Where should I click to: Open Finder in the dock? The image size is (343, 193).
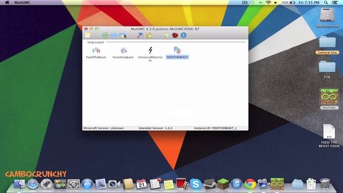pyautogui.click(x=19, y=184)
